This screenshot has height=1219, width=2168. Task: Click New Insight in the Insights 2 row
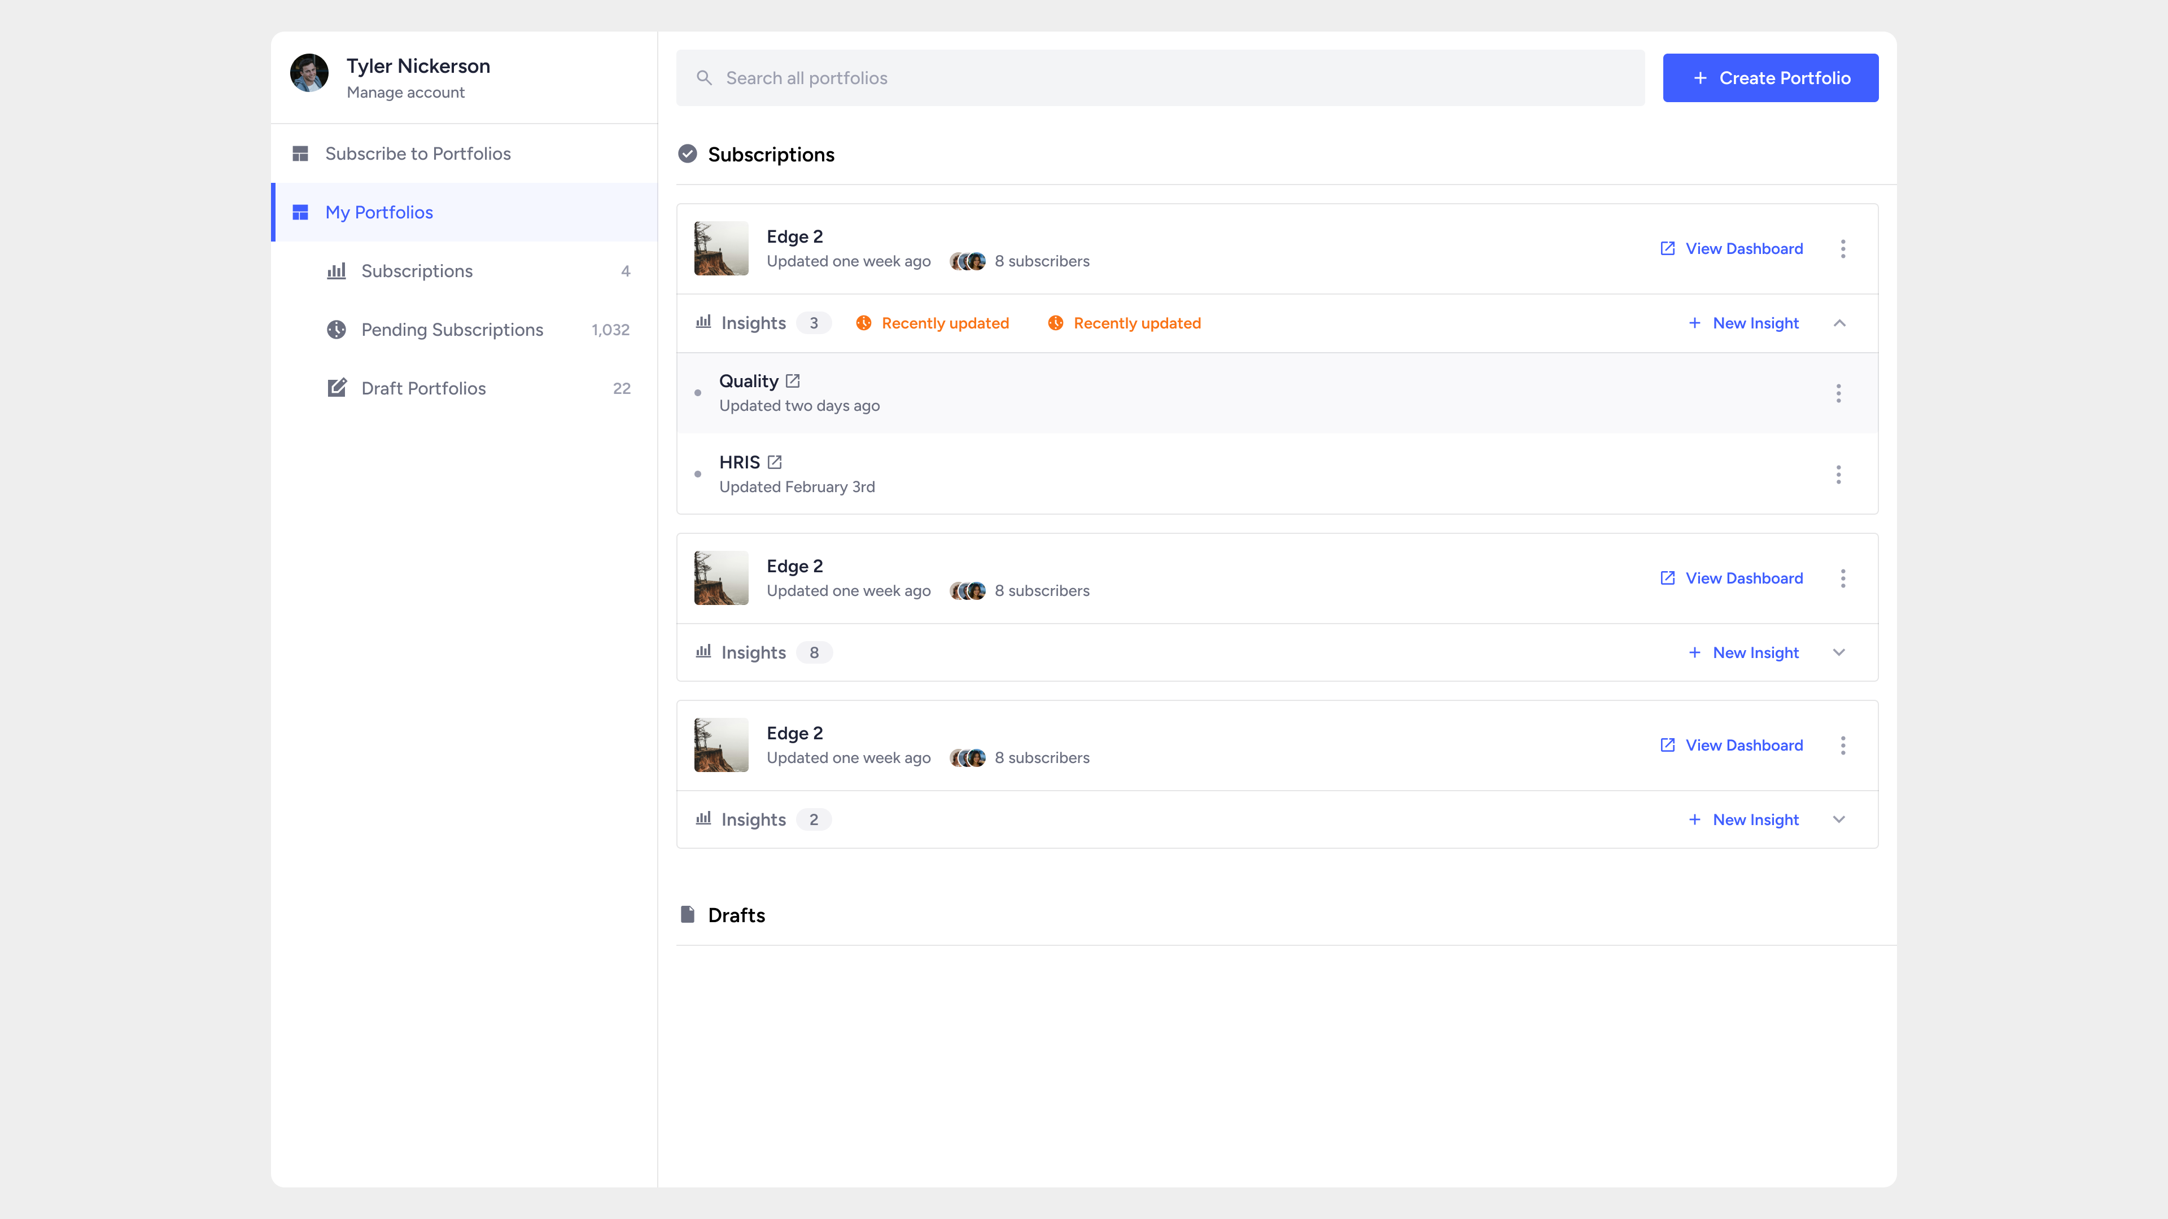[1743, 819]
